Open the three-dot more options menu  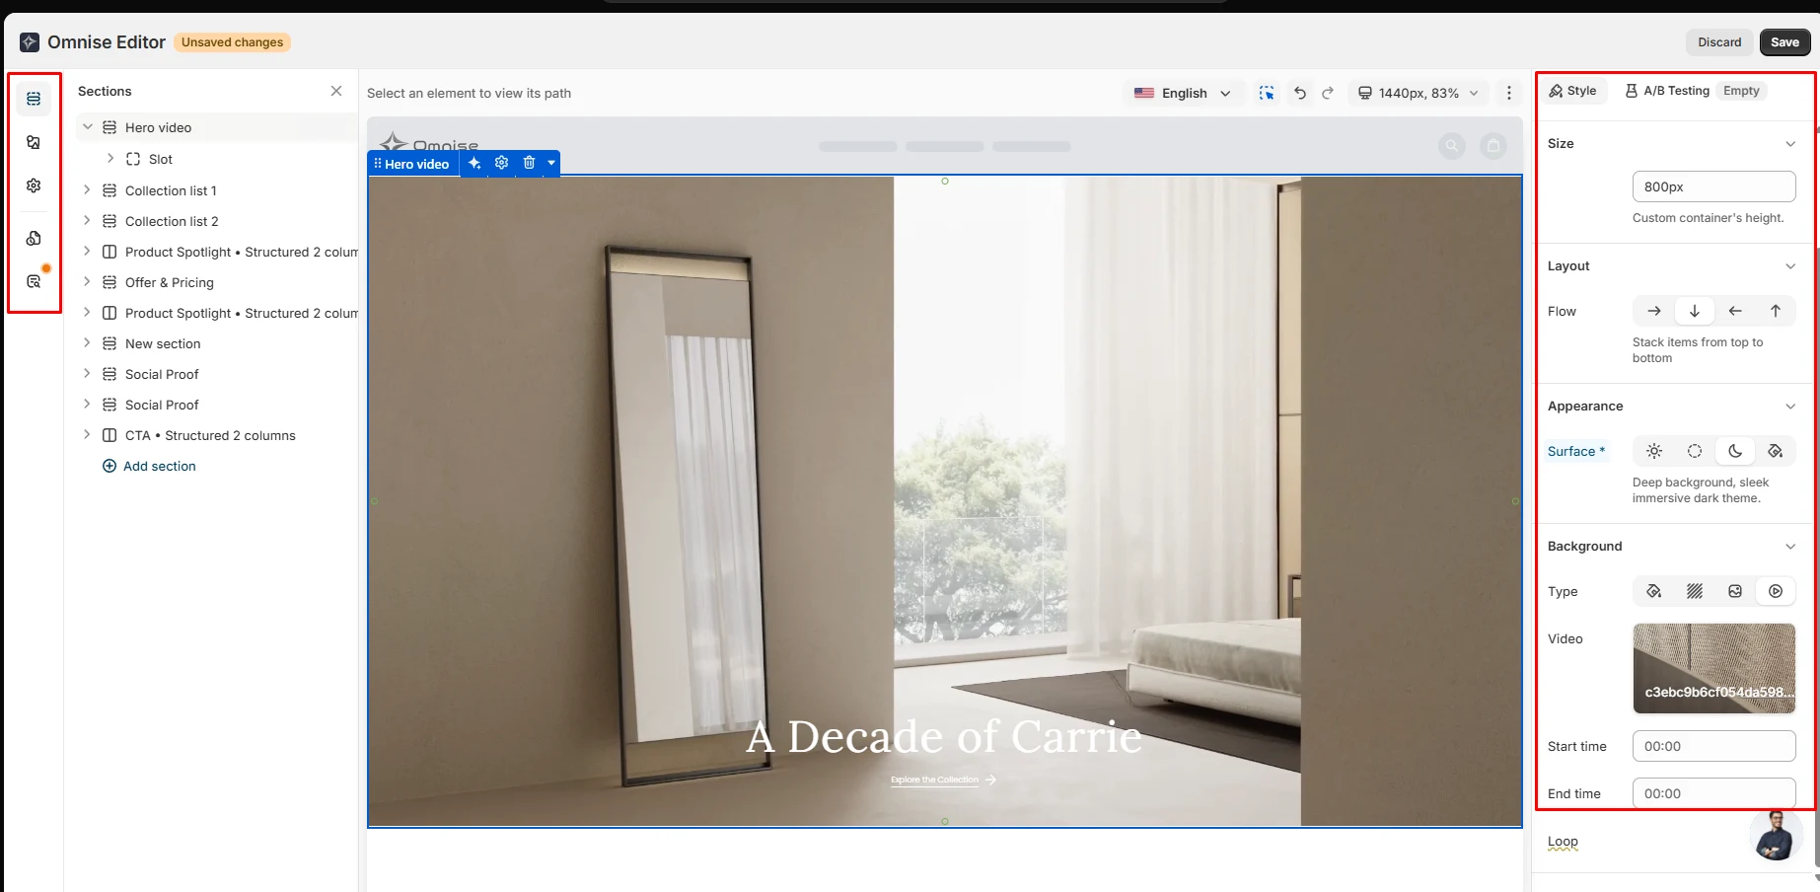coord(1508,93)
